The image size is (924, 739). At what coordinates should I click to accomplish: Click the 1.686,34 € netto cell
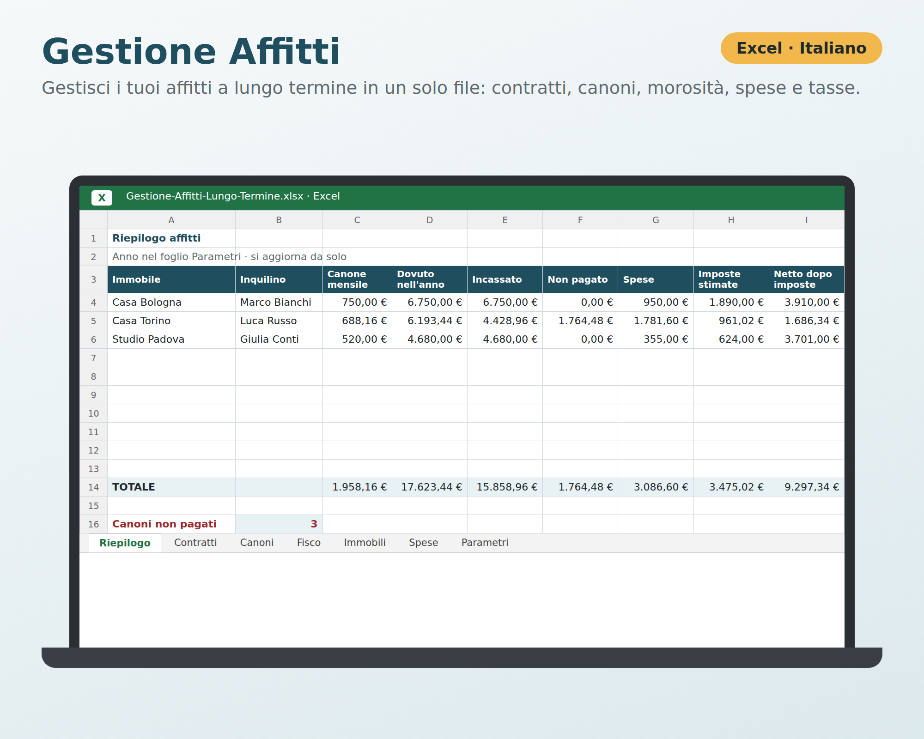(x=807, y=321)
